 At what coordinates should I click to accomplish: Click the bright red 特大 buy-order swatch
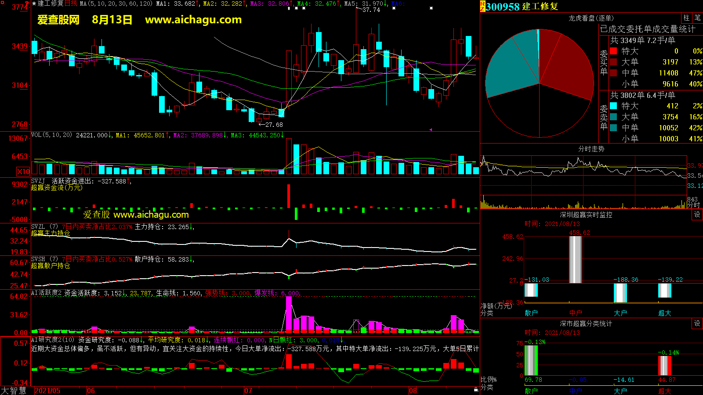pos(613,51)
